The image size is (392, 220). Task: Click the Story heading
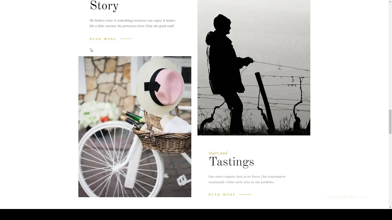click(104, 6)
